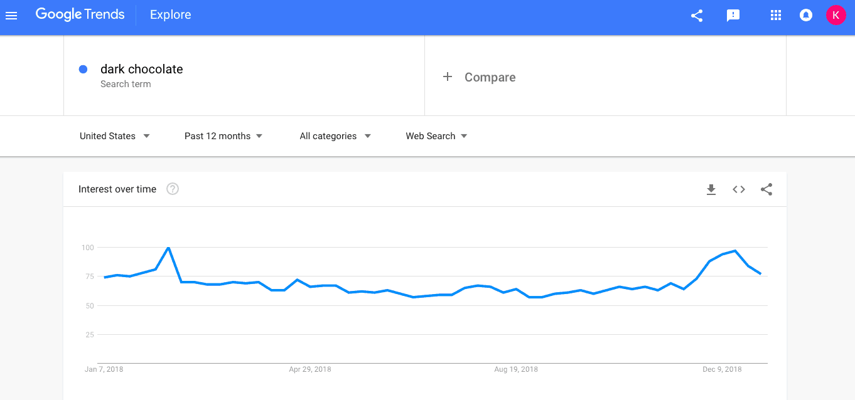Click the Explore header label
The width and height of the screenshot is (855, 400).
click(x=171, y=15)
